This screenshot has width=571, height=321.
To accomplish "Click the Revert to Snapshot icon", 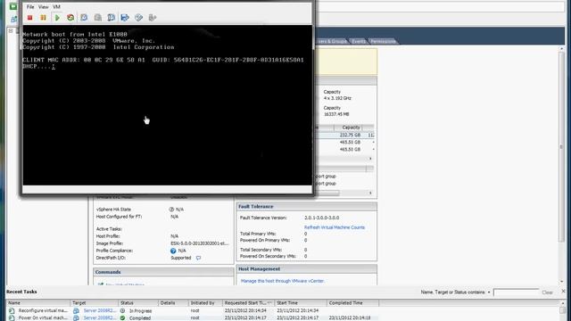I will click(97, 18).
